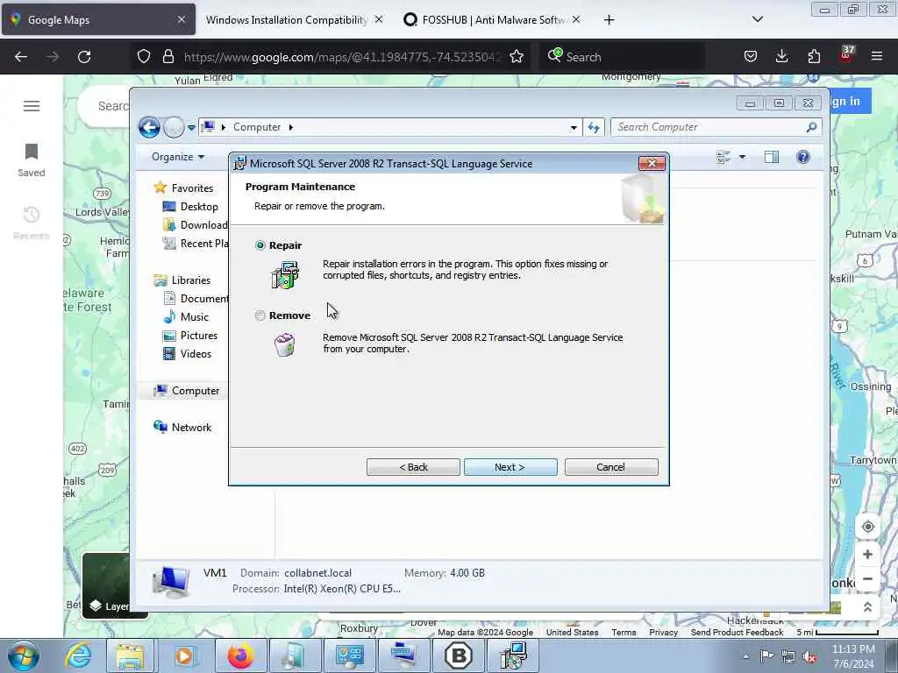Switch to Windows Installation Compatibility tab
This screenshot has width=898, height=673.
tap(287, 19)
